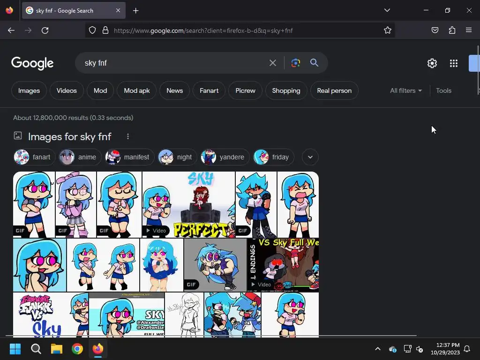The image size is (480, 360).
Task: Filter results by Fanart chip
Action: pos(209,90)
